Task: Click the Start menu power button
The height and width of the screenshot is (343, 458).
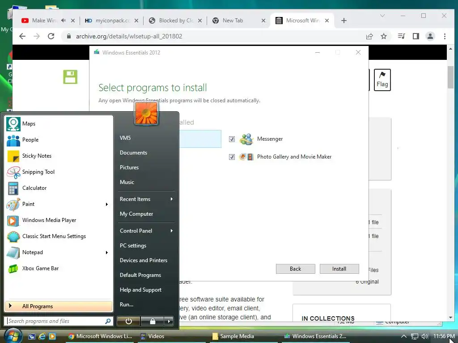Action: point(128,321)
